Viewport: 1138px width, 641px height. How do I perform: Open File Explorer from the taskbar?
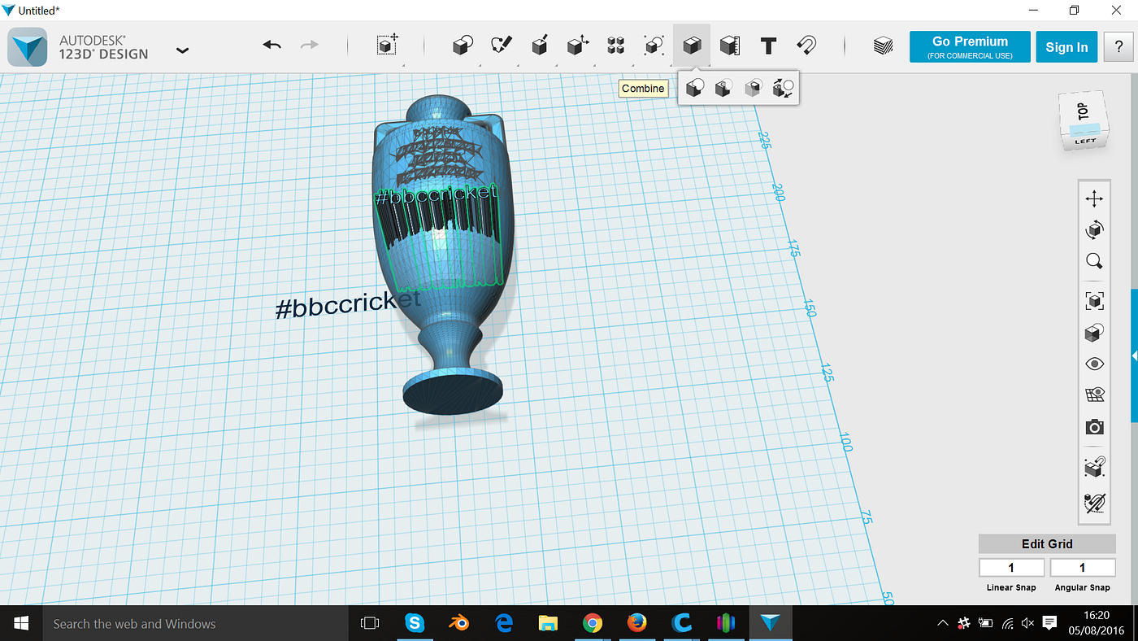(548, 624)
